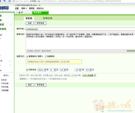
Task: Click 自定义 in the left sidebar
Action: coord(6,75)
